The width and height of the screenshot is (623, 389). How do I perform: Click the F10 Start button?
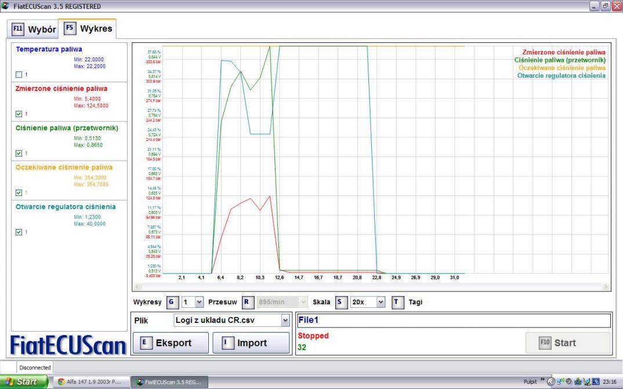coord(568,343)
